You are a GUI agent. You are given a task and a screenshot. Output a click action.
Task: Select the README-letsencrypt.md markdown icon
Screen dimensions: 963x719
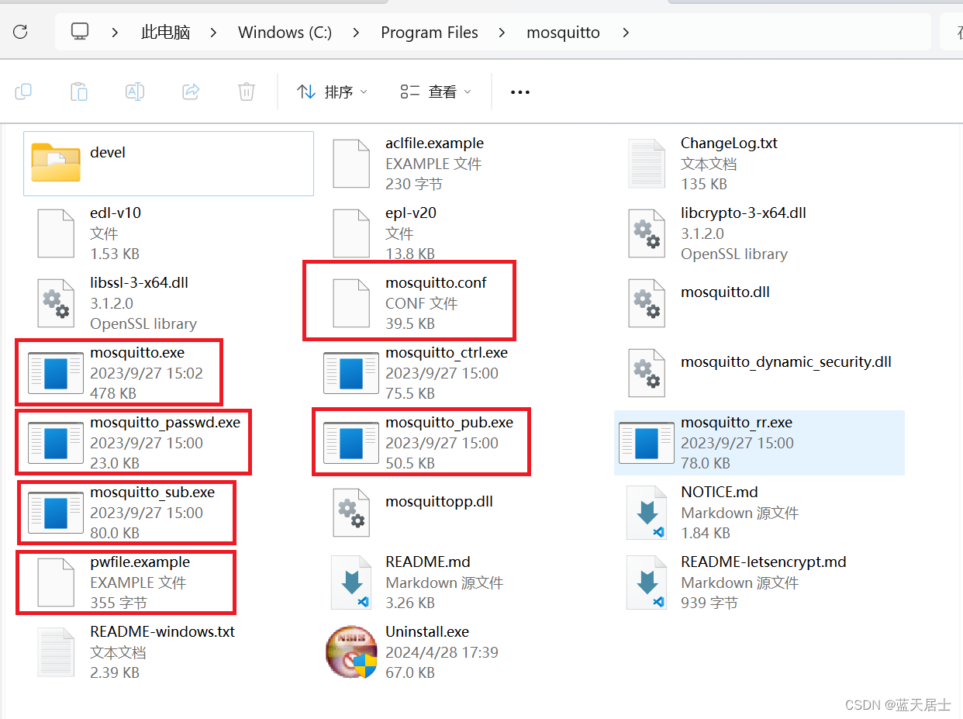[647, 582]
